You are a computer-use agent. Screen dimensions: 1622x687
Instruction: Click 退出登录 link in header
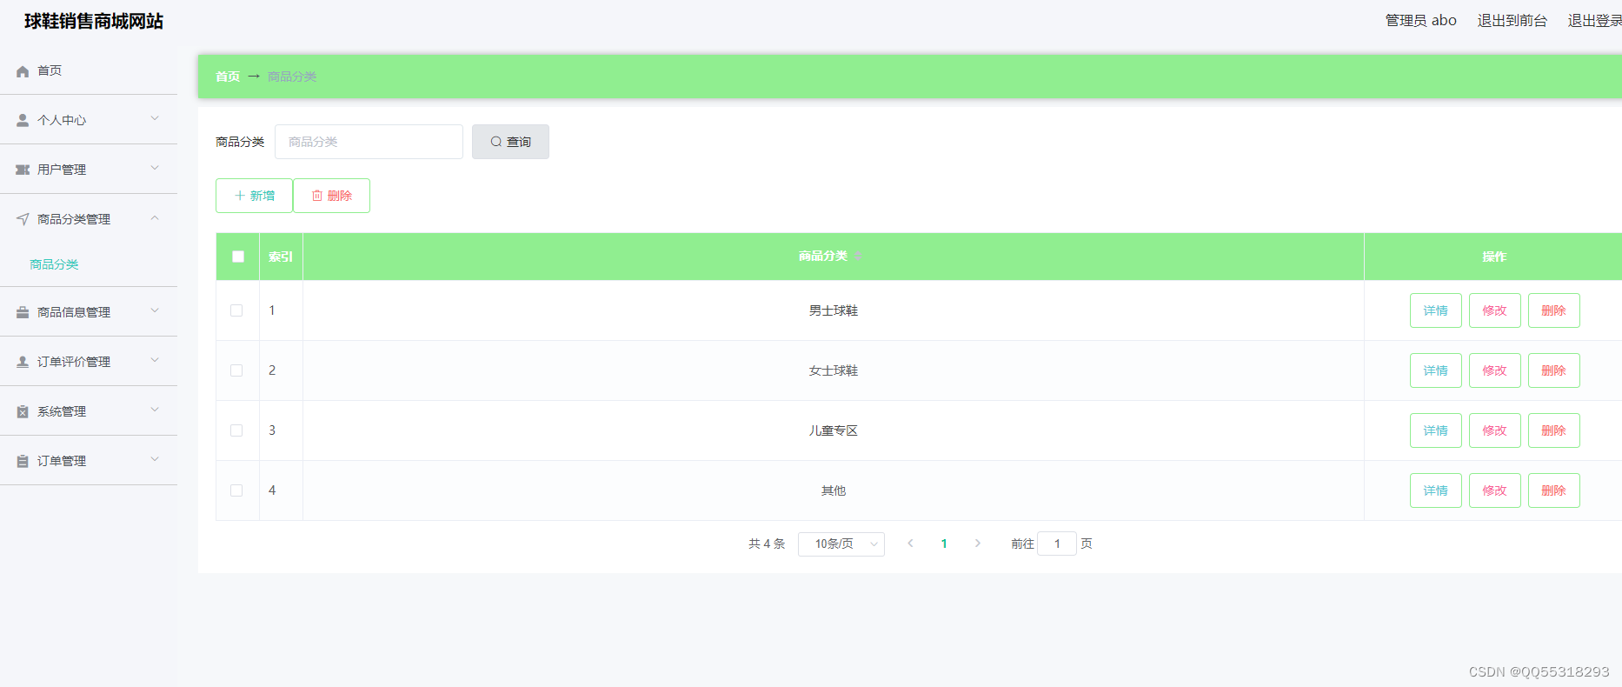point(1595,20)
